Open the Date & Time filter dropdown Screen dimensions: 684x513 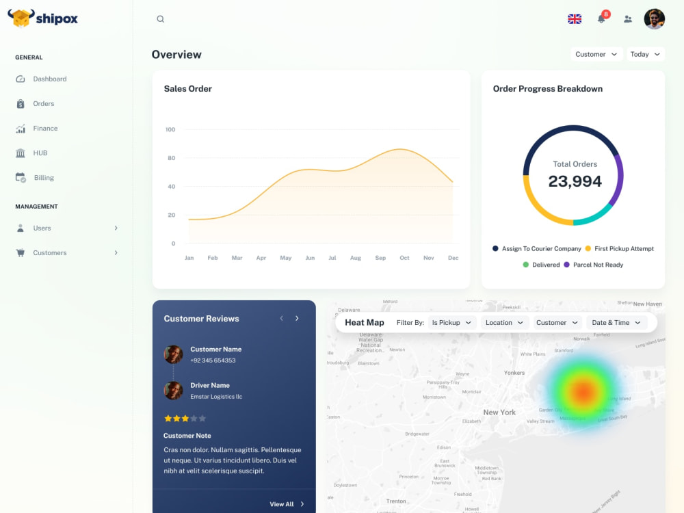[x=616, y=323]
